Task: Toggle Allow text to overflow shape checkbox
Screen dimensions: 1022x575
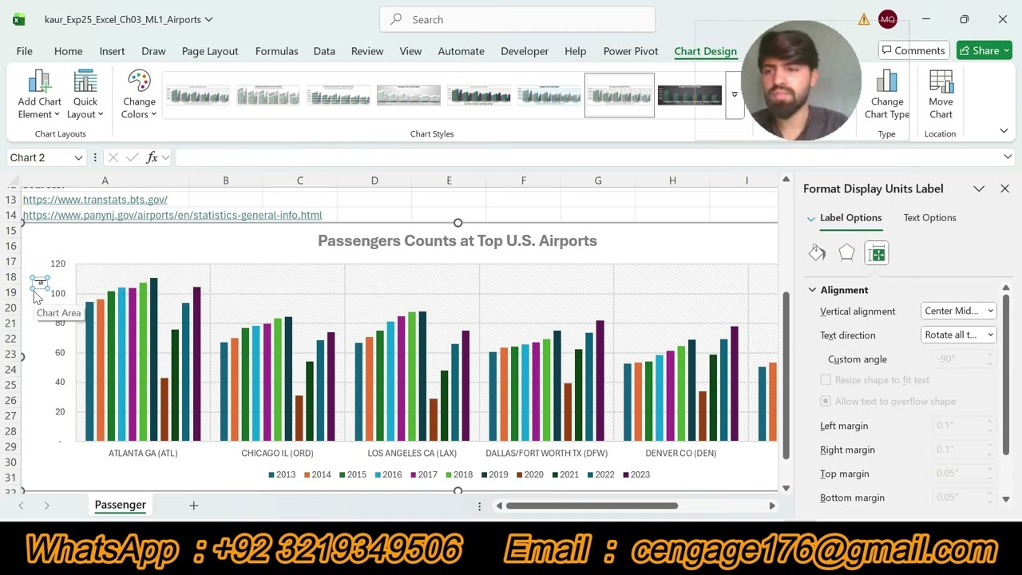Action: 826,402
